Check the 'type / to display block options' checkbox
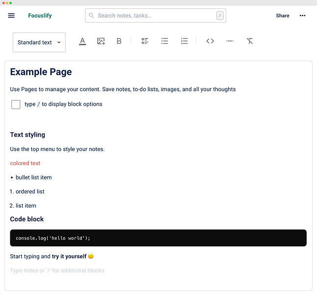Image resolution: width=317 pixels, height=295 pixels. pyautogui.click(x=16, y=105)
